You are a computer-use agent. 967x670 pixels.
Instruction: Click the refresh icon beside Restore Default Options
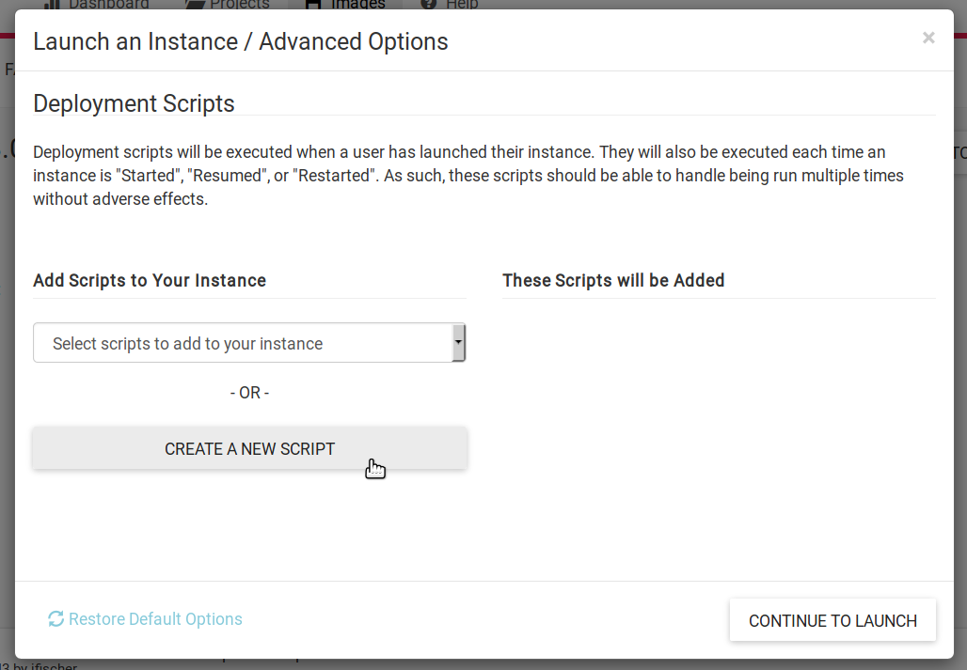click(56, 619)
